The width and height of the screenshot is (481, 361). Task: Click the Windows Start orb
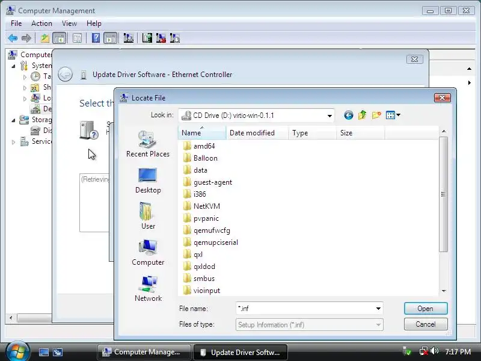[x=17, y=351]
